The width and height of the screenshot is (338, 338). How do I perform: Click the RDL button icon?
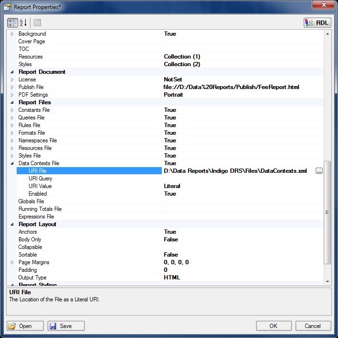(x=317, y=22)
